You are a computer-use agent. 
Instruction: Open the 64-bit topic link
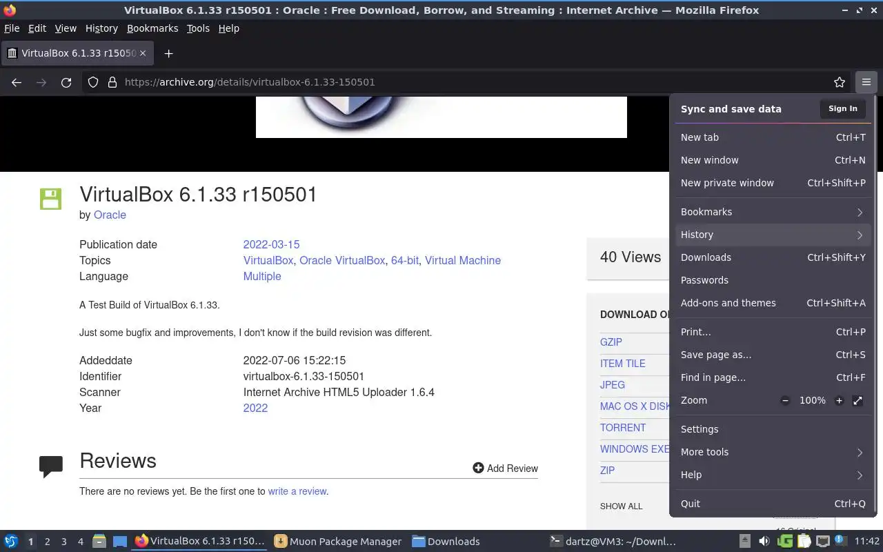click(x=405, y=260)
